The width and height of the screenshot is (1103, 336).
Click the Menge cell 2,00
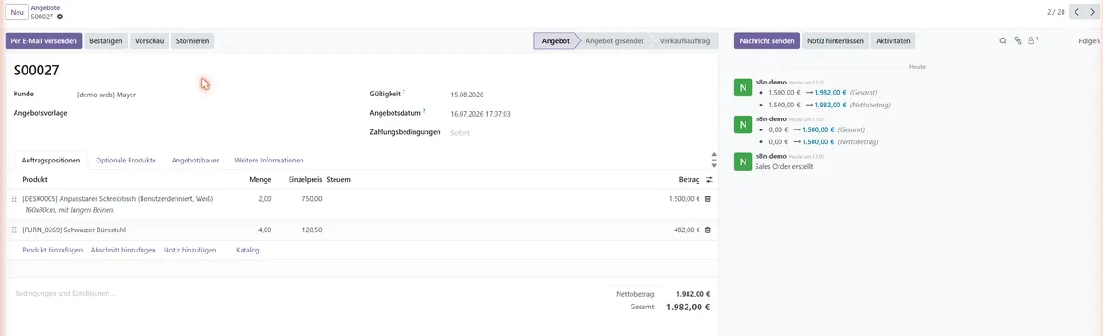tap(265, 199)
